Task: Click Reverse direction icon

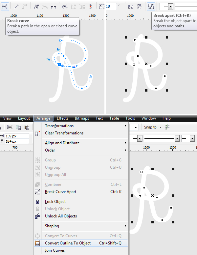Action: 65,7
